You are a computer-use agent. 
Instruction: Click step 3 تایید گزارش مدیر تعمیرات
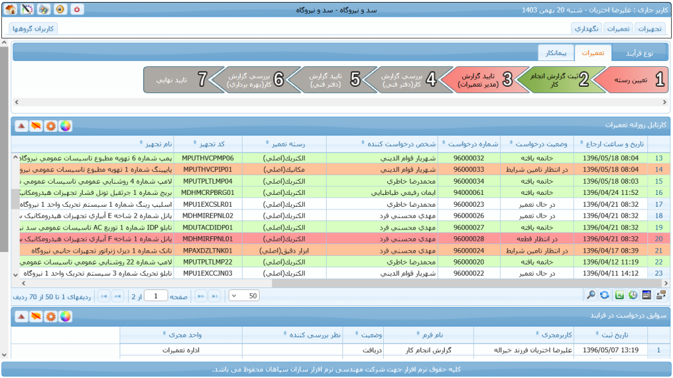point(483,80)
